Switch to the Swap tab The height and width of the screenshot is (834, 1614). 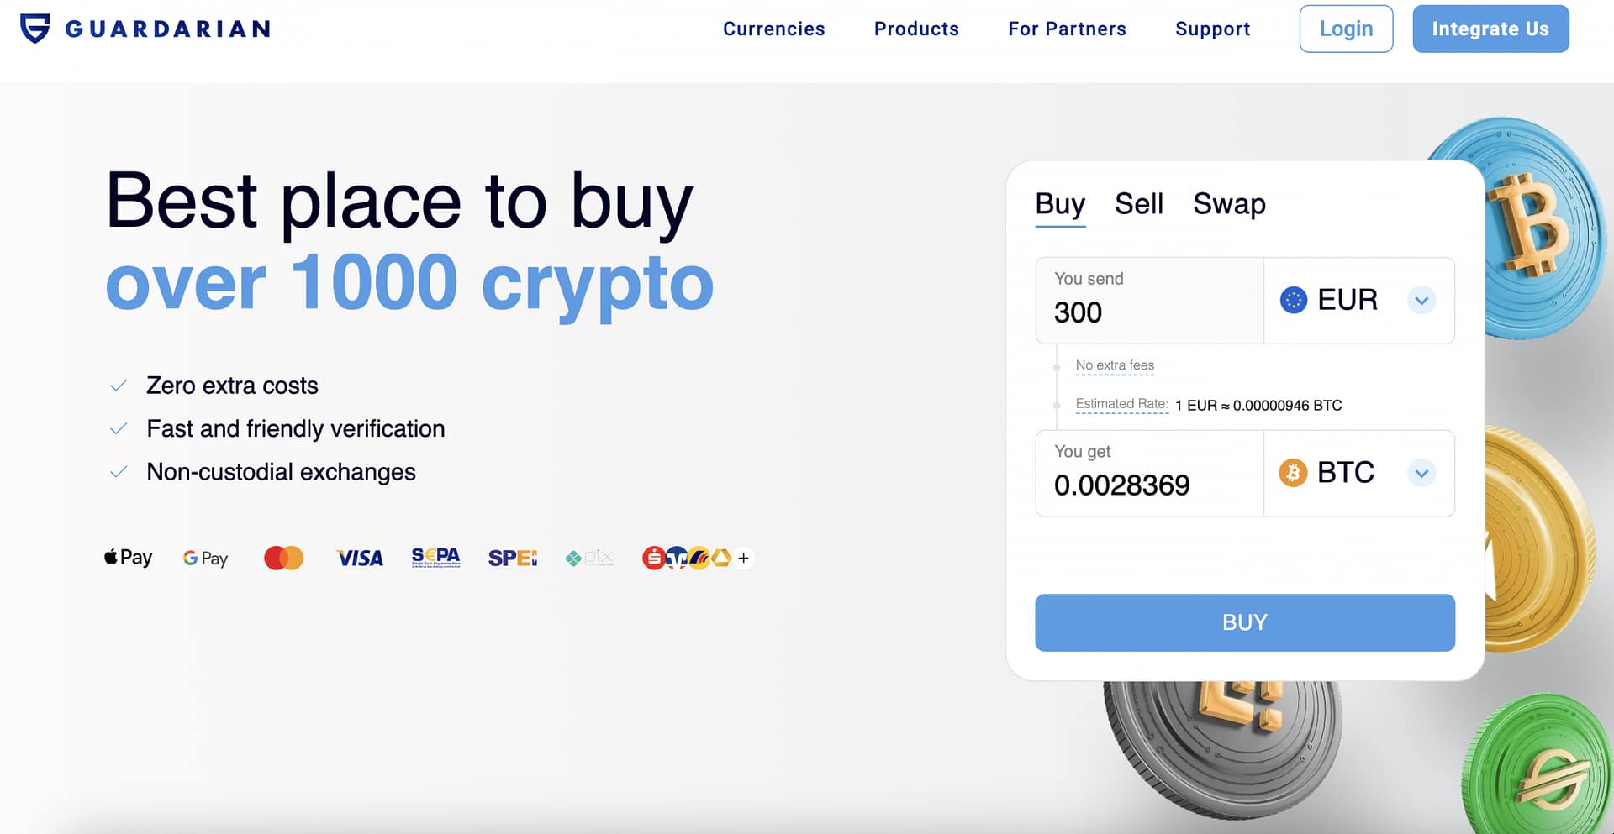(x=1229, y=204)
